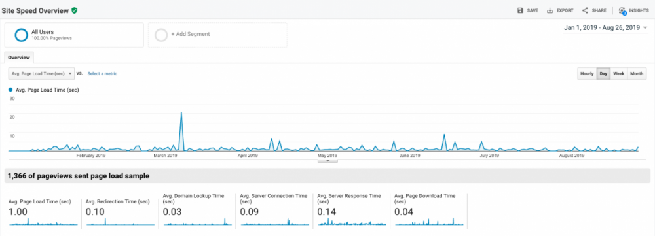
Task: Click the June 2019 axis label
Action: pyautogui.click(x=410, y=156)
